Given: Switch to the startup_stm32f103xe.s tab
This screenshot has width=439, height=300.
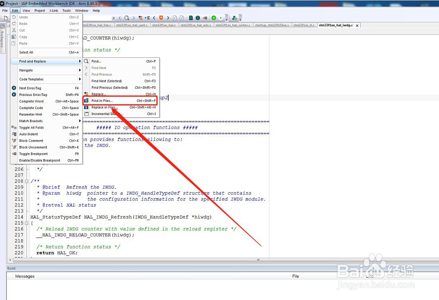Looking at the screenshot, I should (272, 25).
